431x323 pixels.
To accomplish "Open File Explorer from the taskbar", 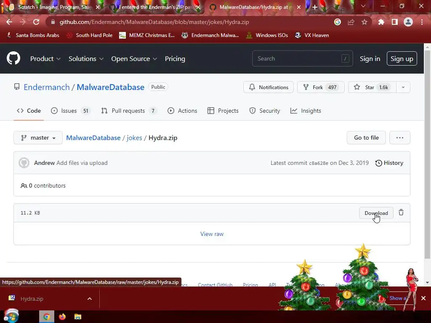I will point(78,317).
